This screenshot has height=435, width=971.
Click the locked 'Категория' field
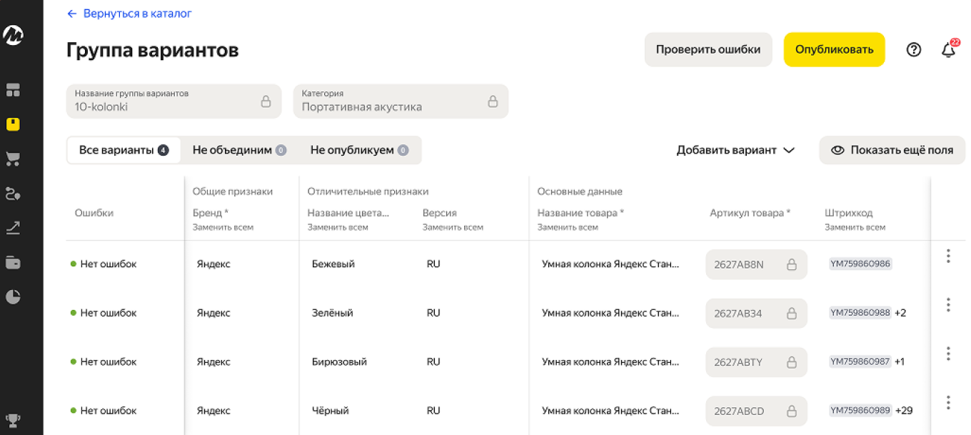tap(400, 101)
